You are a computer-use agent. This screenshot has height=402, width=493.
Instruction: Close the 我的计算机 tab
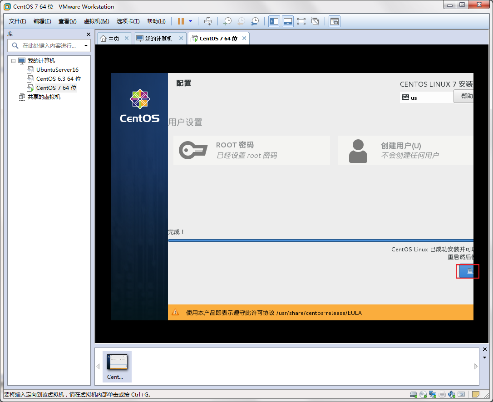181,38
